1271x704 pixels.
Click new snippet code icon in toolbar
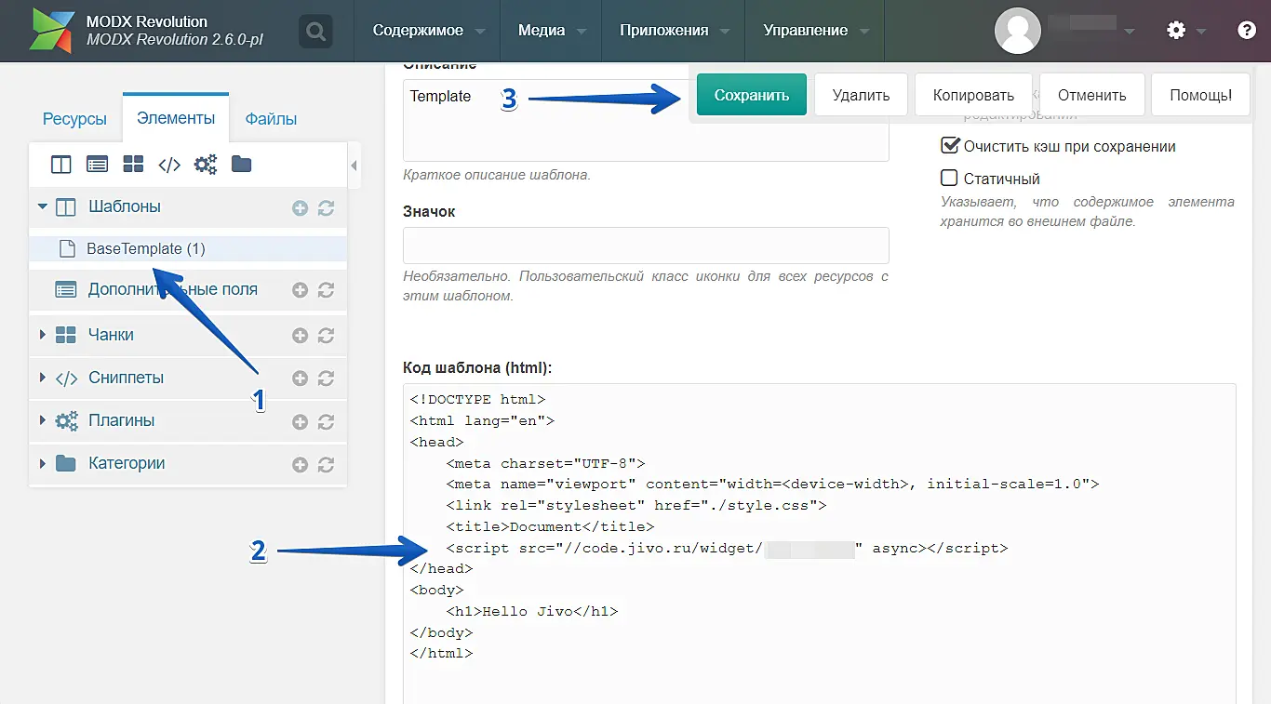coord(169,165)
